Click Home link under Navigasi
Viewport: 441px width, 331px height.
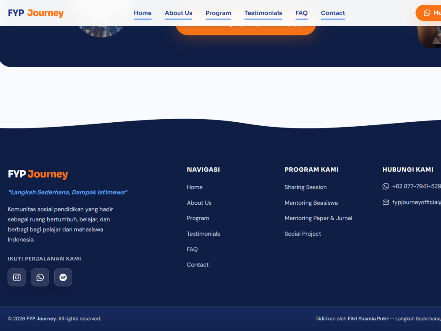(194, 187)
